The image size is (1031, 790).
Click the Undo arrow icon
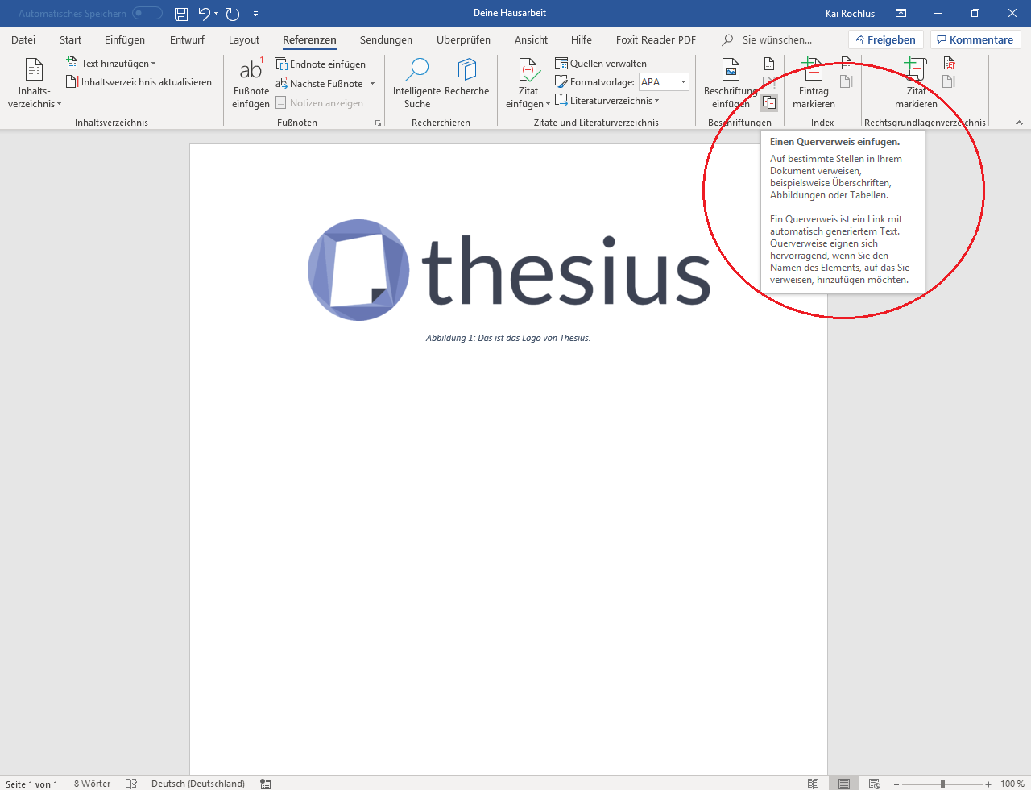click(205, 14)
